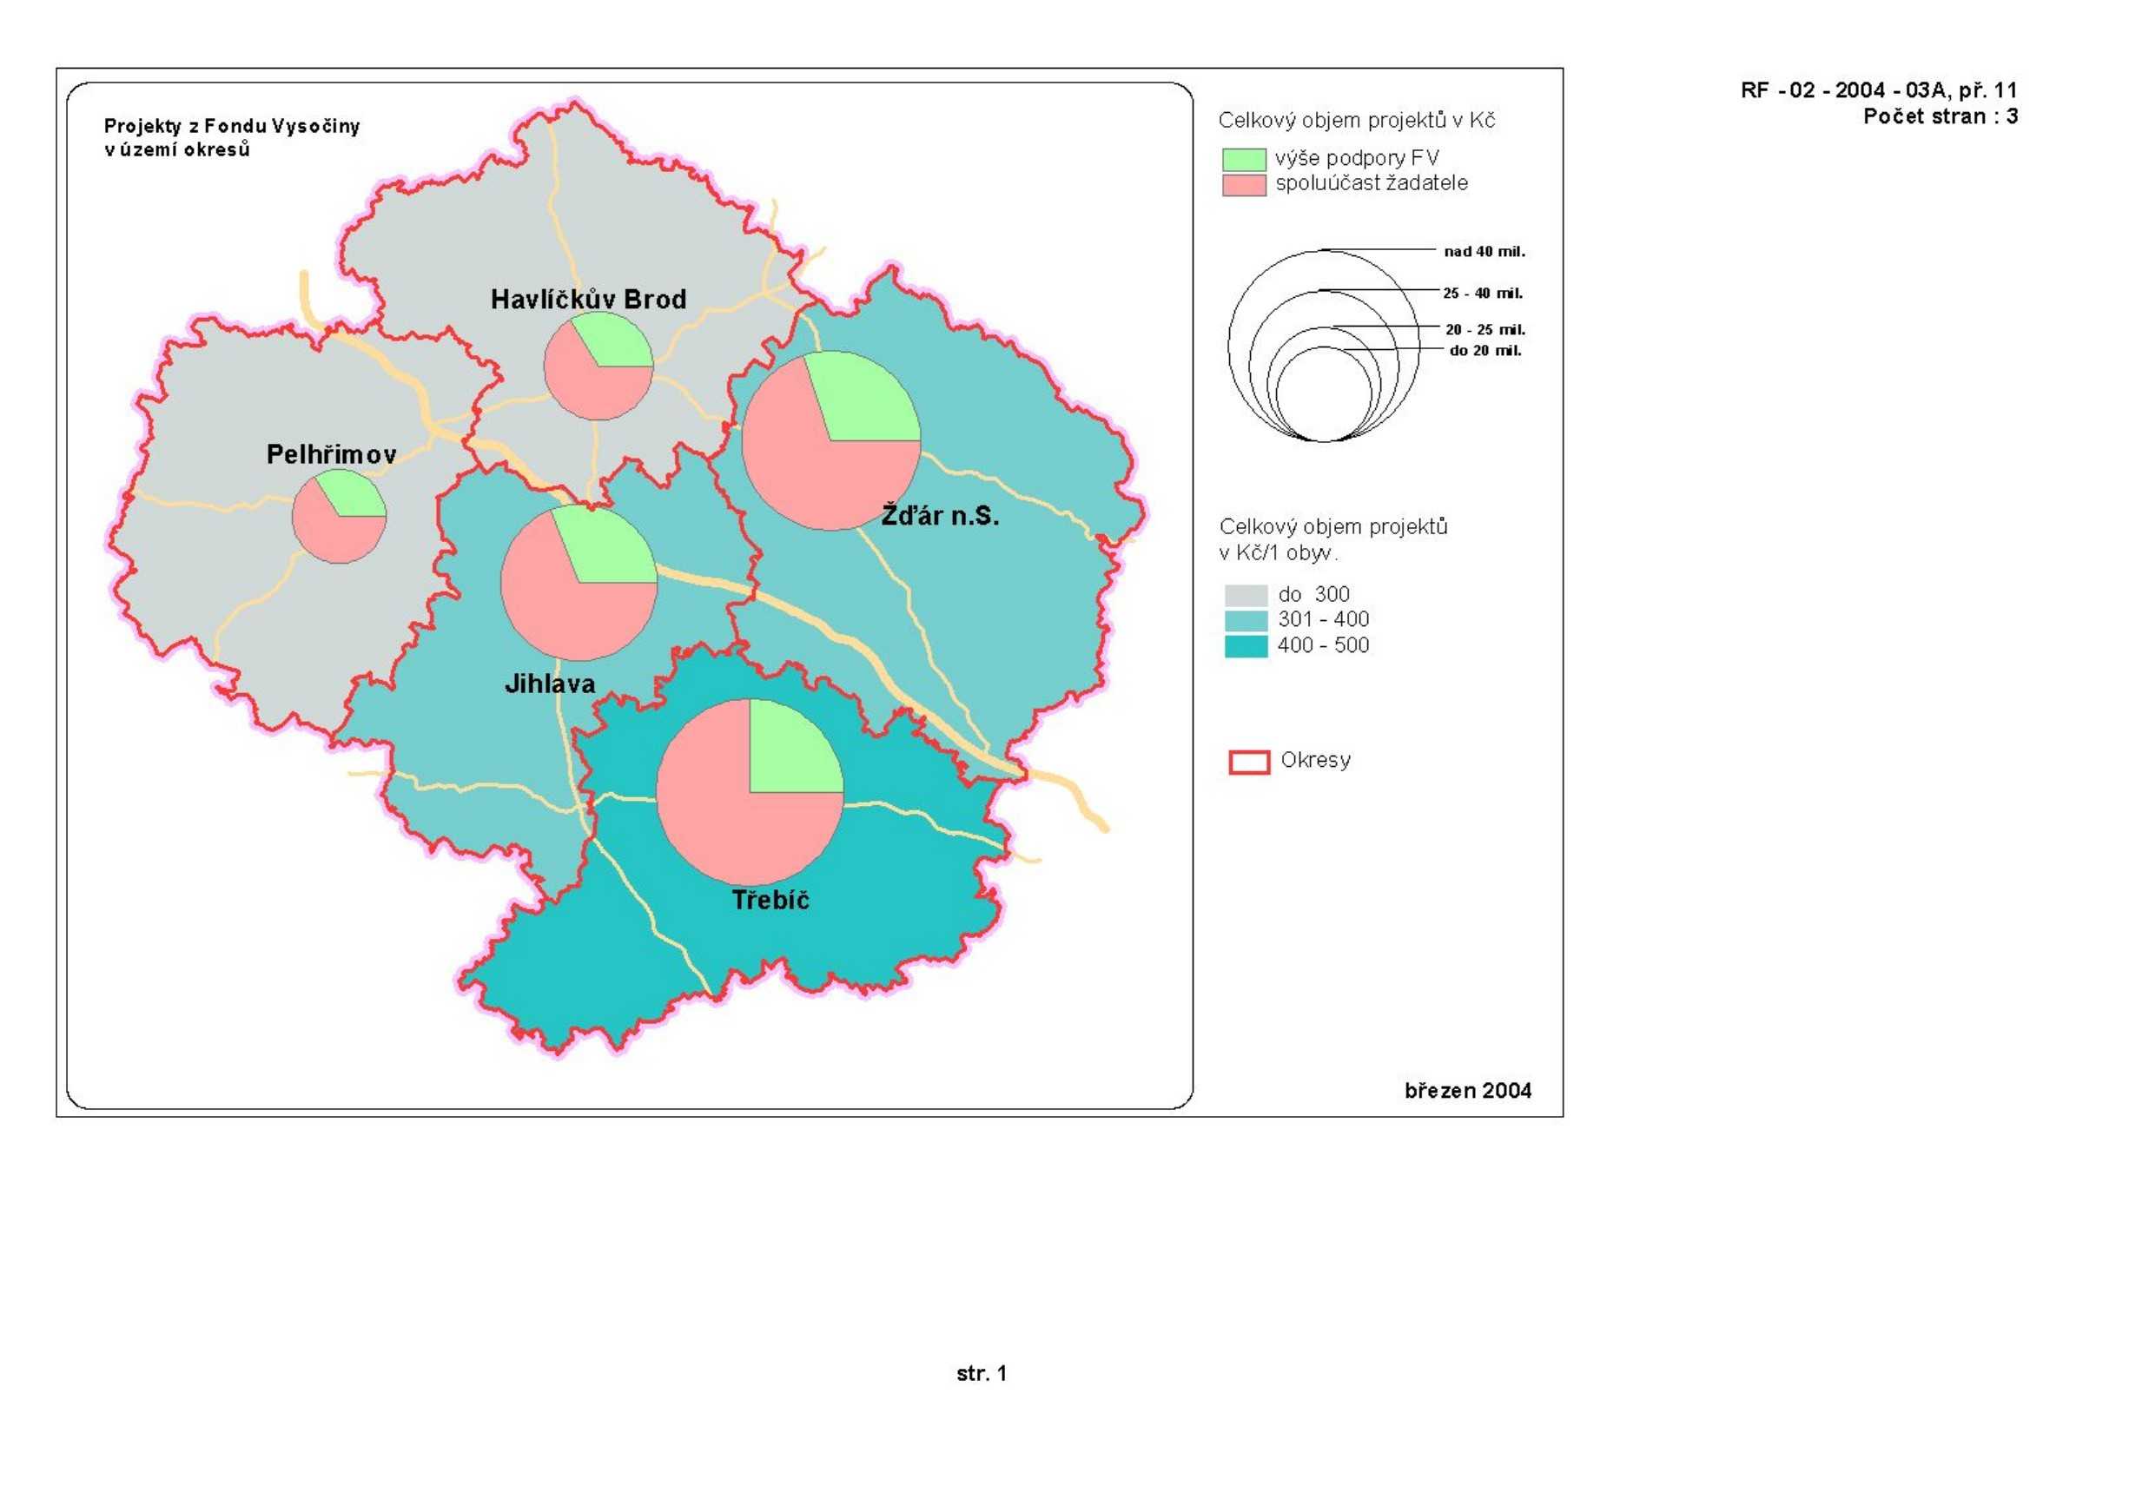Click the spoluúčast žadatele label
The image size is (2149, 1506).
pyautogui.click(x=1372, y=183)
